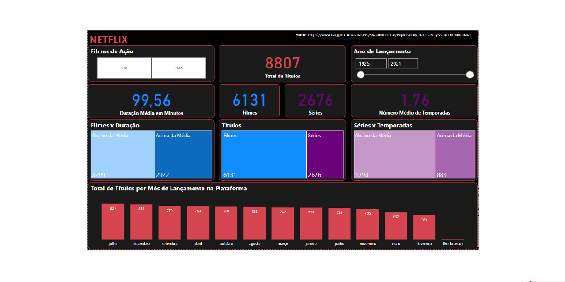This screenshot has width=565, height=282.
Task: Select "Acima da Média" in Filmes x Duração
Action: point(183,154)
